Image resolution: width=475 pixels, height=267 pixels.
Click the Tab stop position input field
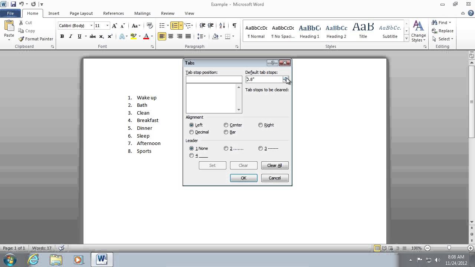pos(214,79)
